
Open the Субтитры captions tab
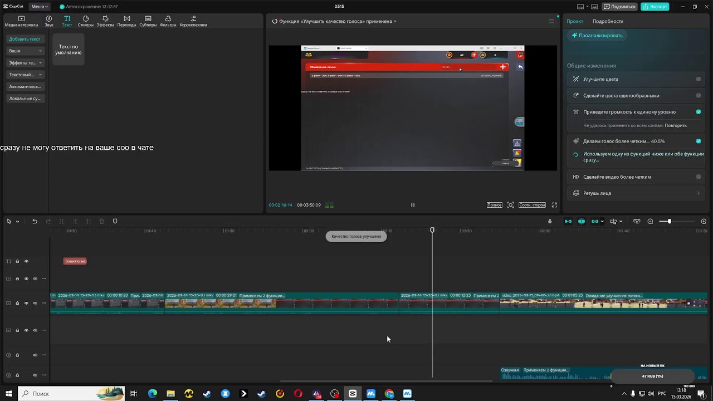click(148, 21)
